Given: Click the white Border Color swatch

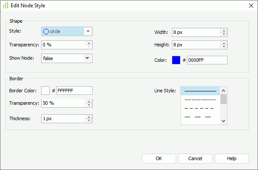Looking at the screenshot, I should click(45, 91).
